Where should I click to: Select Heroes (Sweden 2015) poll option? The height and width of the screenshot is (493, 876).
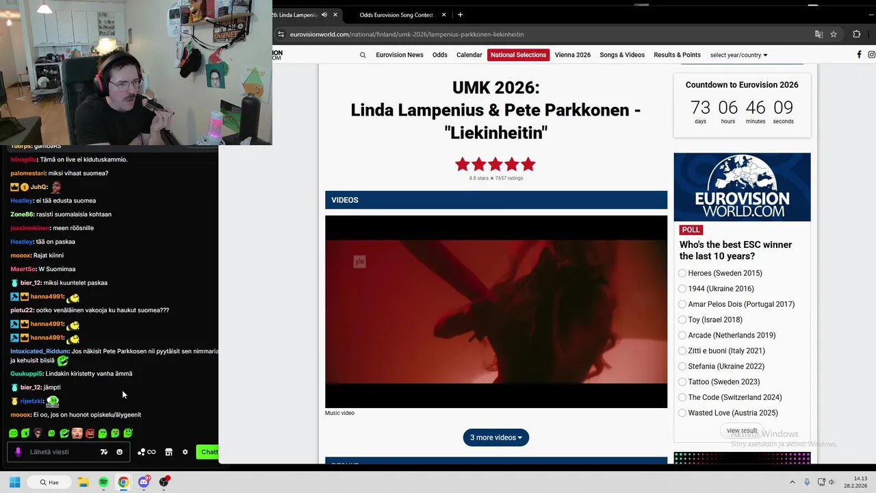click(682, 273)
